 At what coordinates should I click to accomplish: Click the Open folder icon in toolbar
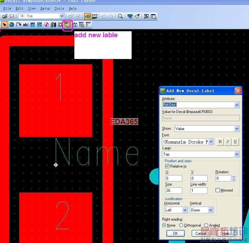[5, 16]
